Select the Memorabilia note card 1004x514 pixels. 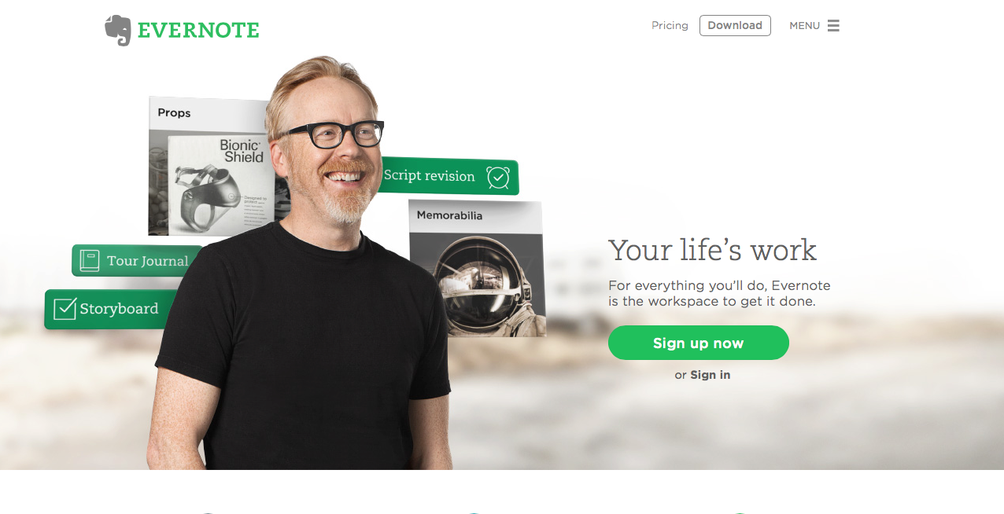point(477,268)
